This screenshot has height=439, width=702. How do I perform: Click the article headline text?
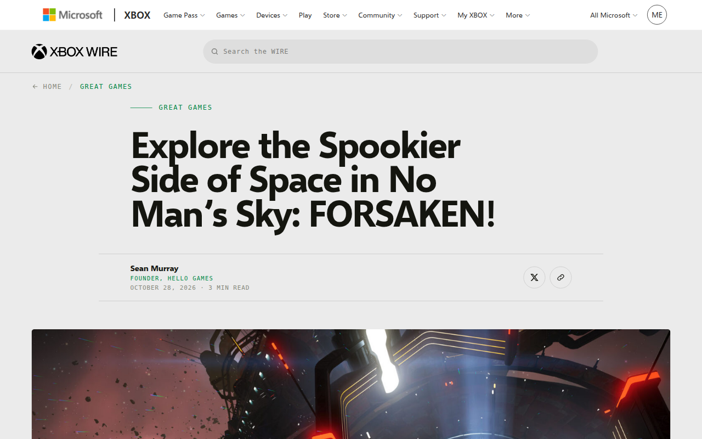pos(313,180)
